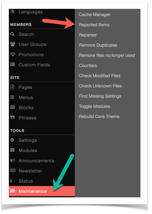The width and height of the screenshot is (152, 214).
Task: Click the magnifier icon beside Search
Action: pos(12,34)
